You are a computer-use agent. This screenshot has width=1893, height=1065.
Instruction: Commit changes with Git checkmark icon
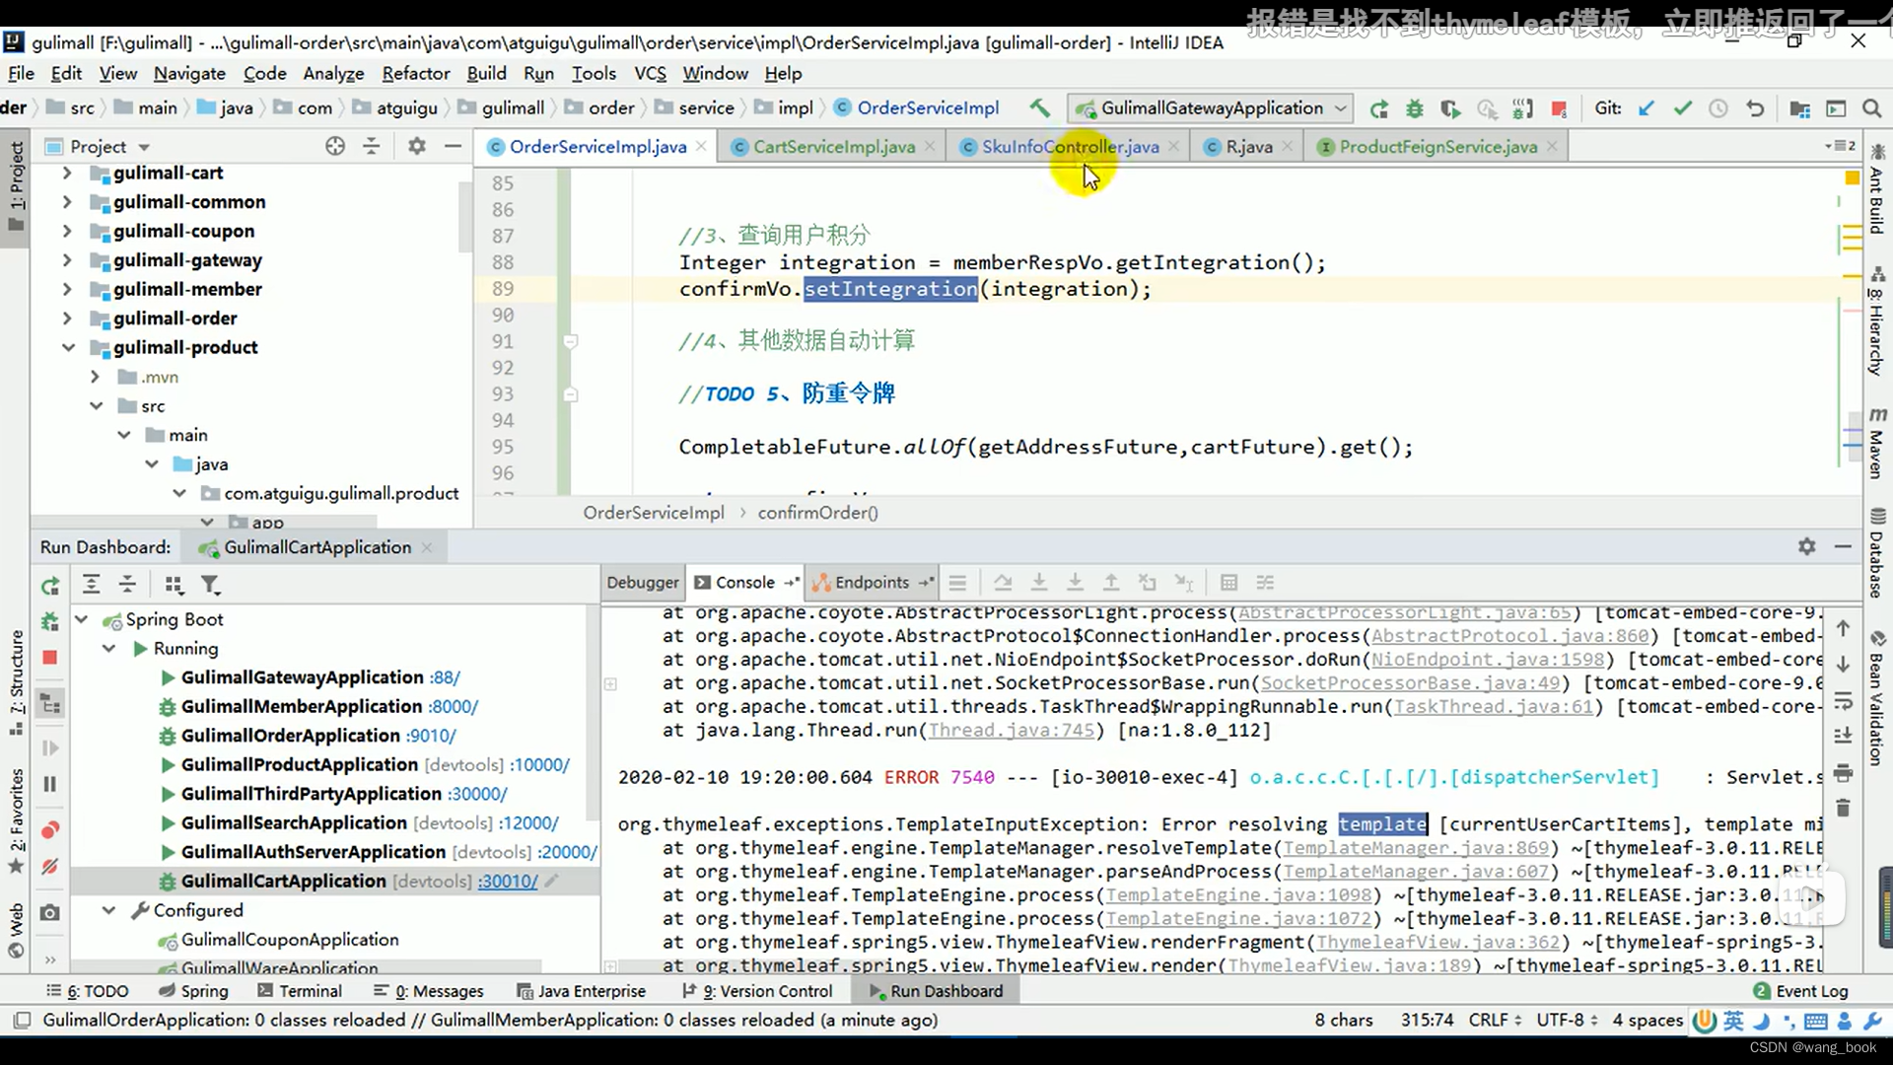[1683, 108]
